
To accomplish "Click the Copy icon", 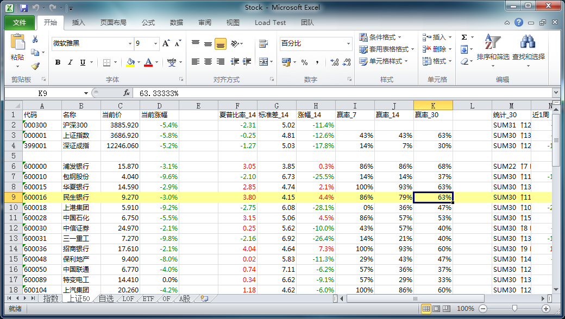I will tap(35, 53).
